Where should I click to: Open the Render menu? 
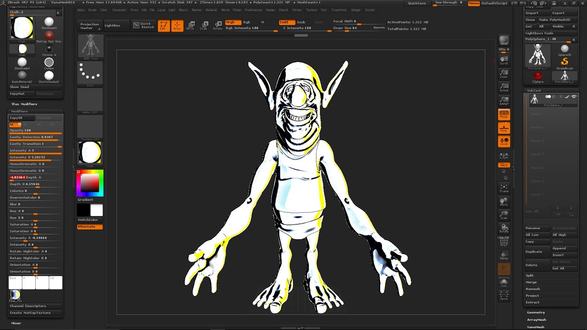pyautogui.click(x=271, y=10)
